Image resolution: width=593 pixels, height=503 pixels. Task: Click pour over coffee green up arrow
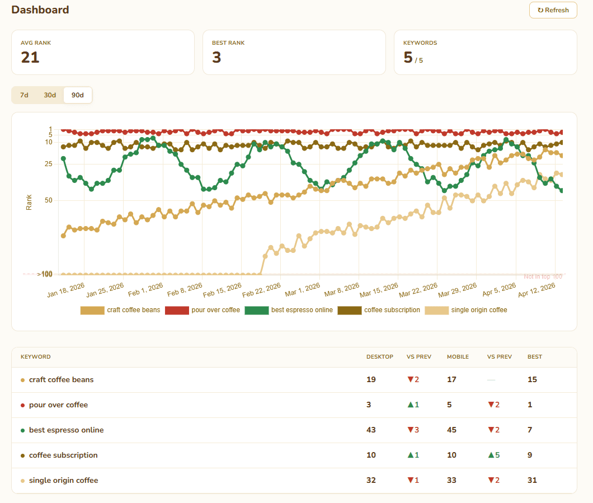point(410,405)
